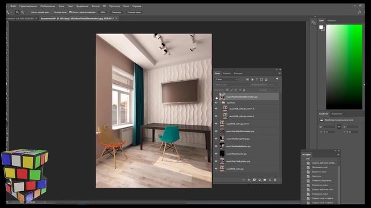
Task: Click the delete layer trash icon
Action: [275, 180]
